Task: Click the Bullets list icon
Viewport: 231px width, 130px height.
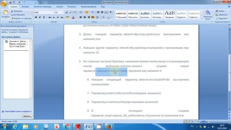Action: pyautogui.click(x=81, y=12)
